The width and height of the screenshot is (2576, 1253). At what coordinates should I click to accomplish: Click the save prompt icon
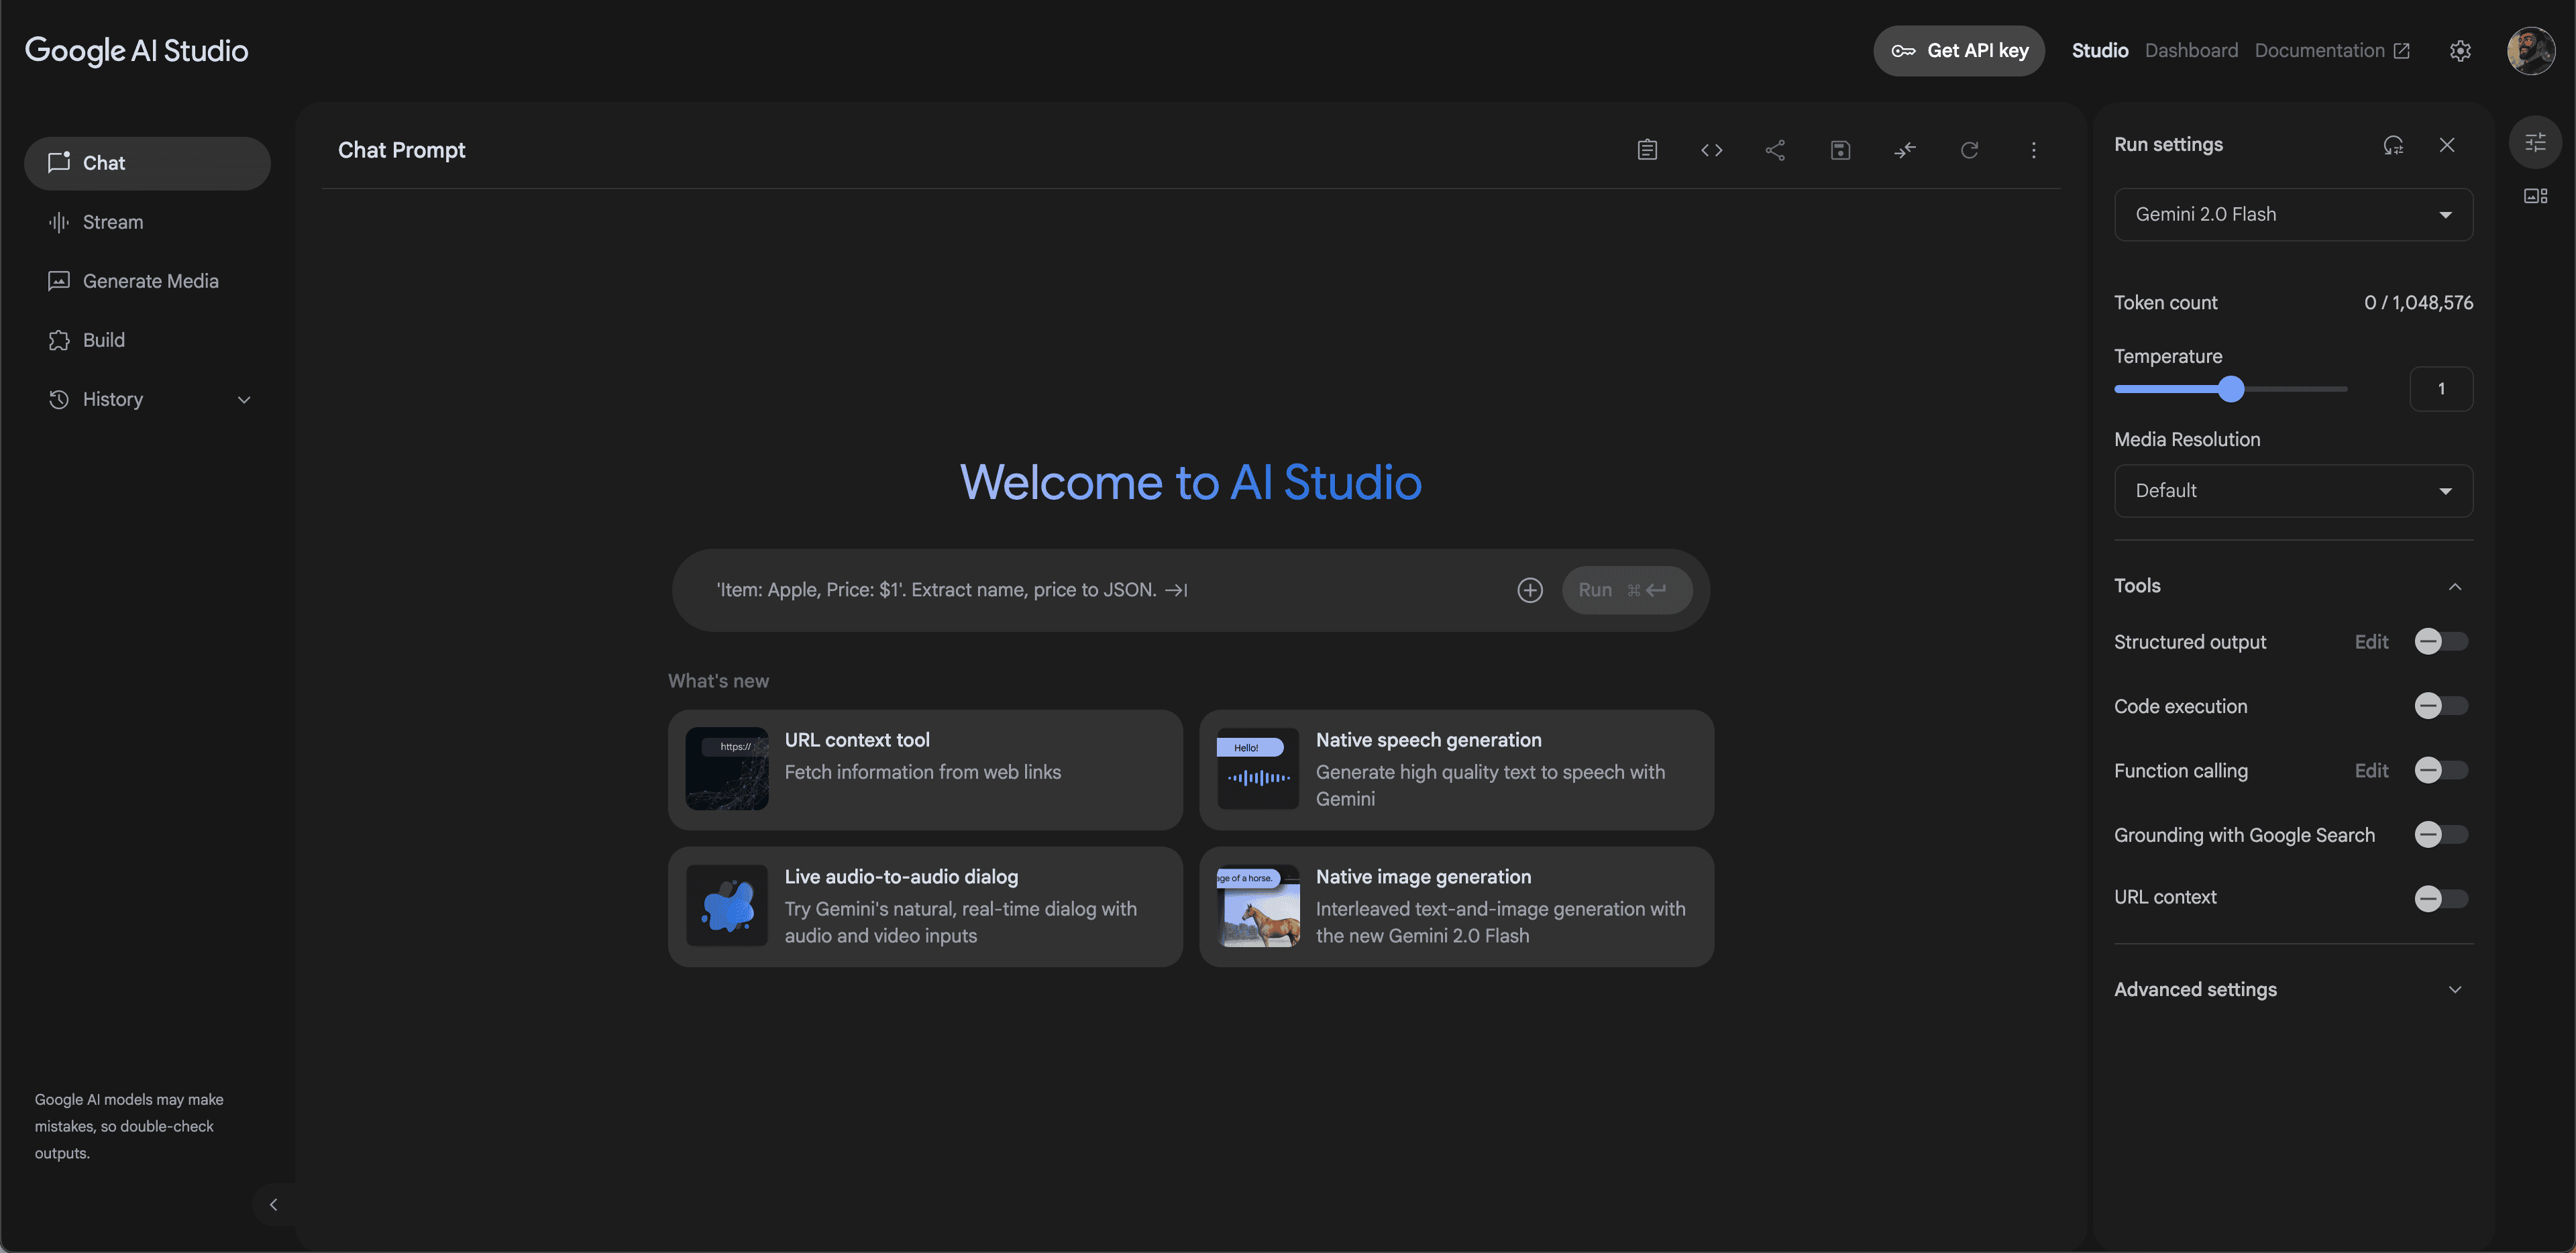pyautogui.click(x=1840, y=150)
